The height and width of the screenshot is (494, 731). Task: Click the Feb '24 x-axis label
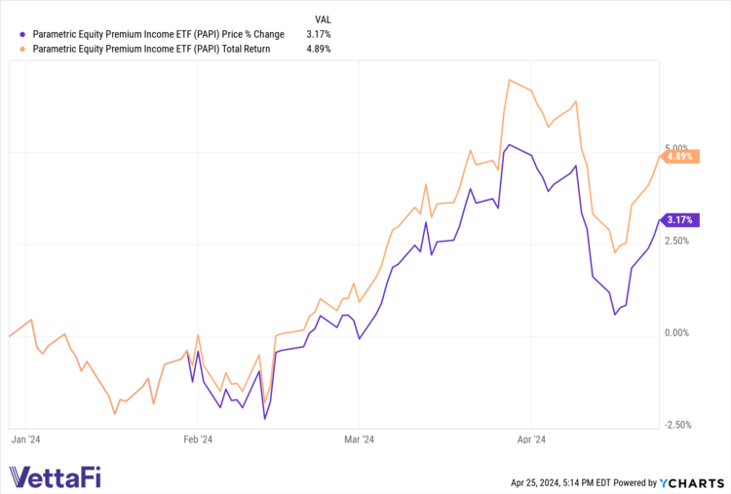[198, 440]
